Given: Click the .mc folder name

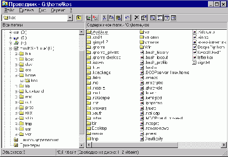Looking at the screenshot, I should (95, 83).
